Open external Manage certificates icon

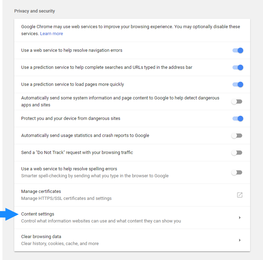coord(240,195)
